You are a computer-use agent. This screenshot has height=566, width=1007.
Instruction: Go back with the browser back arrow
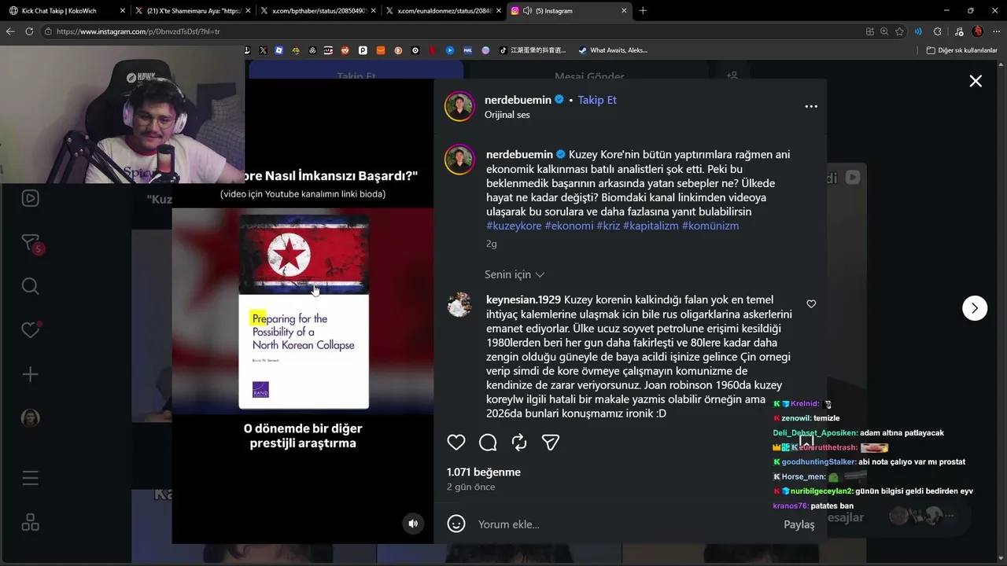pyautogui.click(x=10, y=31)
